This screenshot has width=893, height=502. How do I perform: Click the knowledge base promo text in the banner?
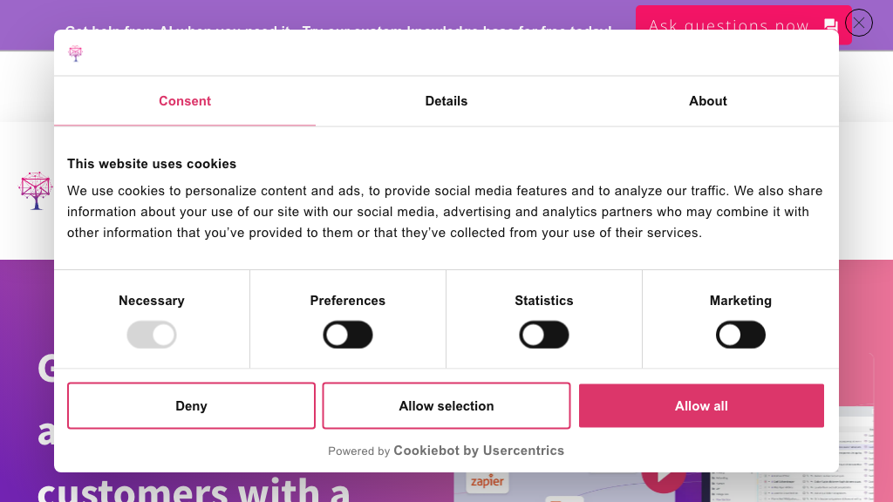340,29
